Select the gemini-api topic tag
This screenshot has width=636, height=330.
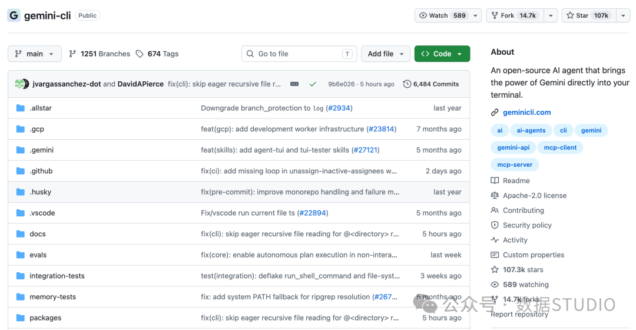click(513, 147)
